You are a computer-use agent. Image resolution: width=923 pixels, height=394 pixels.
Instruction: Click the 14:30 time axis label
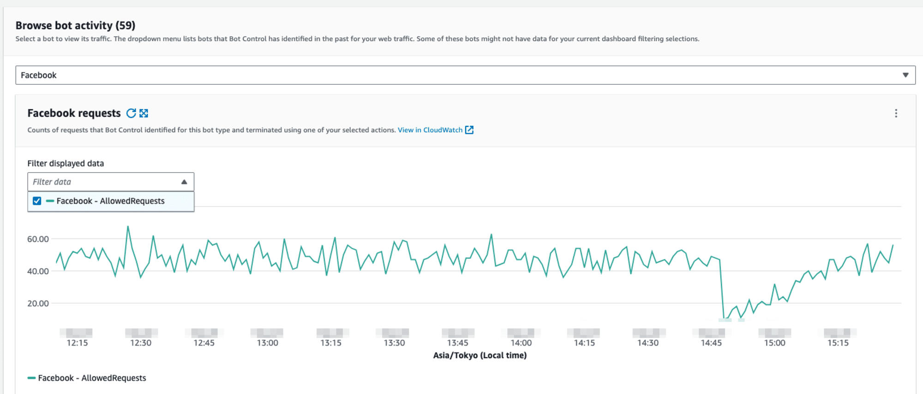pyautogui.click(x=648, y=343)
